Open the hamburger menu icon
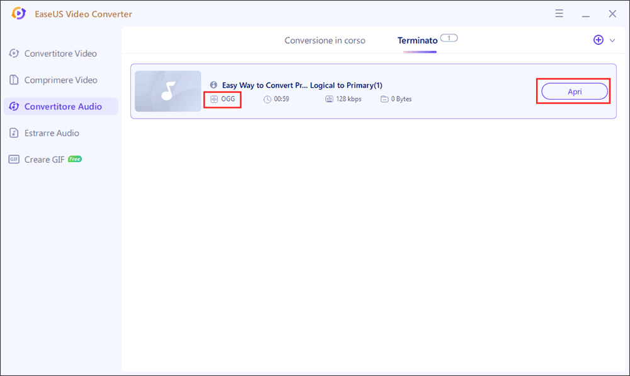Viewport: 630px width, 376px height. [559, 14]
